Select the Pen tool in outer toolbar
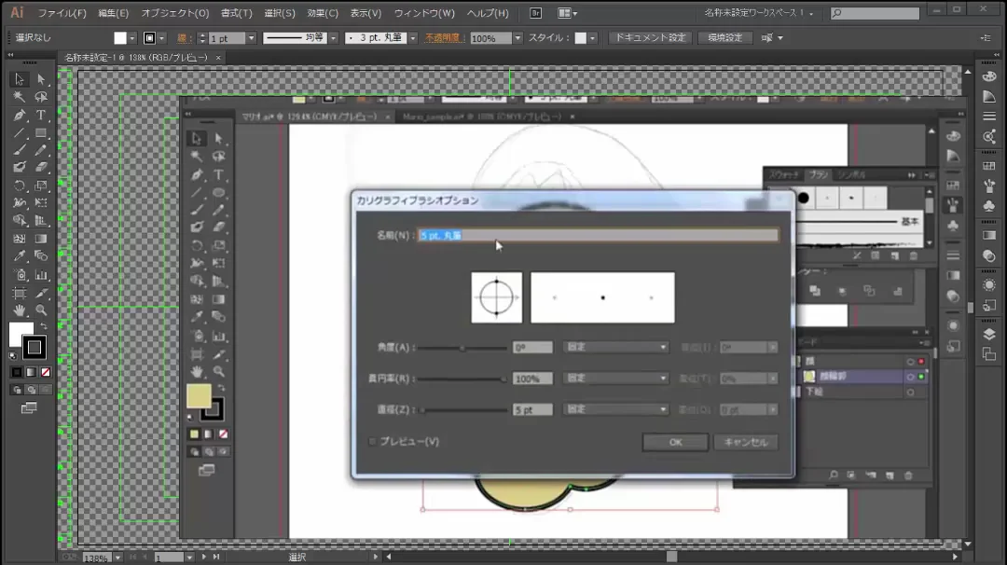Viewport: 1007px width, 565px height. click(20, 115)
